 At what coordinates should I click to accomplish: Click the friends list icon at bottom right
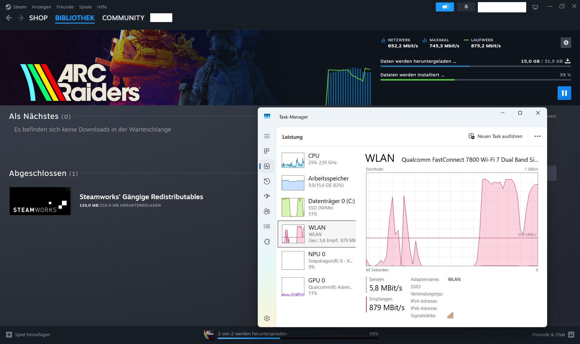coord(571,335)
